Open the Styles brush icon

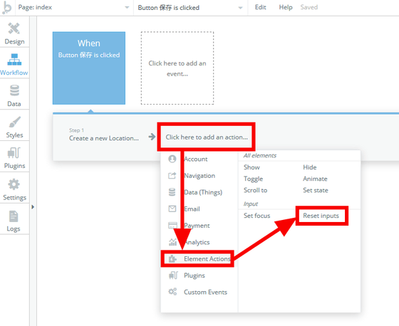(x=14, y=122)
